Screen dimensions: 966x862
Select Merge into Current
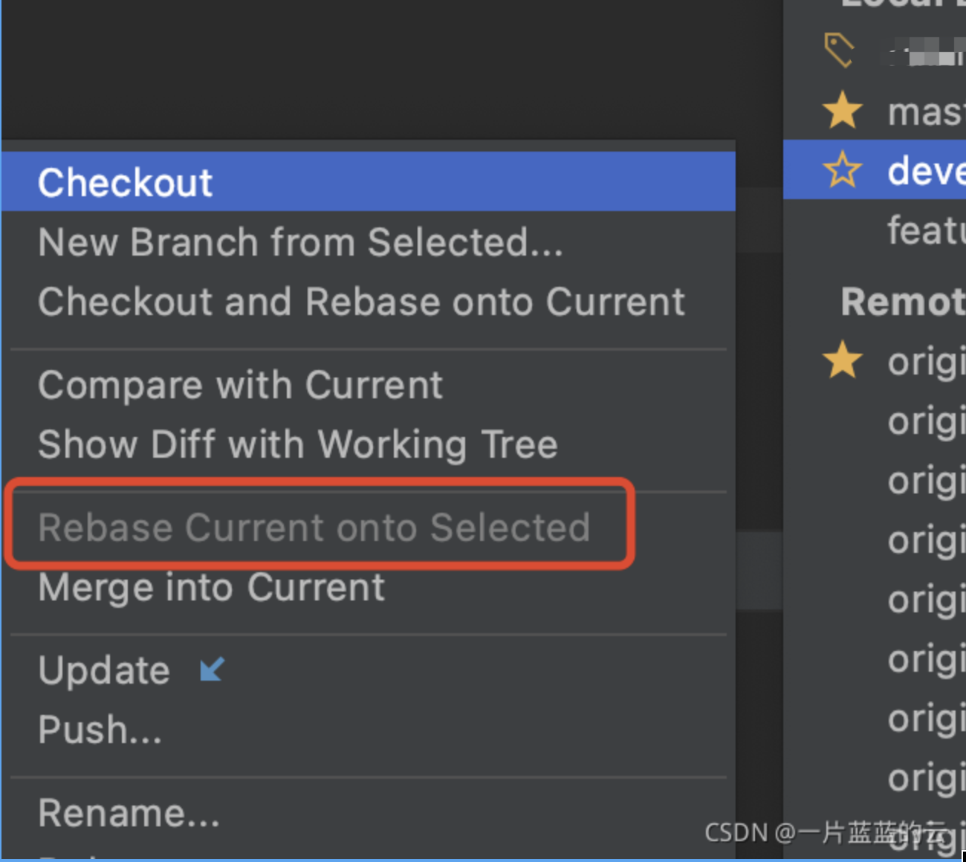(211, 586)
